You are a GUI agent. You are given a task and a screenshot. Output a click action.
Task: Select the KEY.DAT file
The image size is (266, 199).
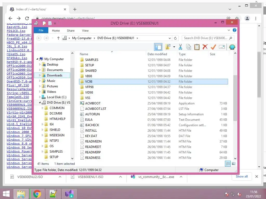pos(154,136)
